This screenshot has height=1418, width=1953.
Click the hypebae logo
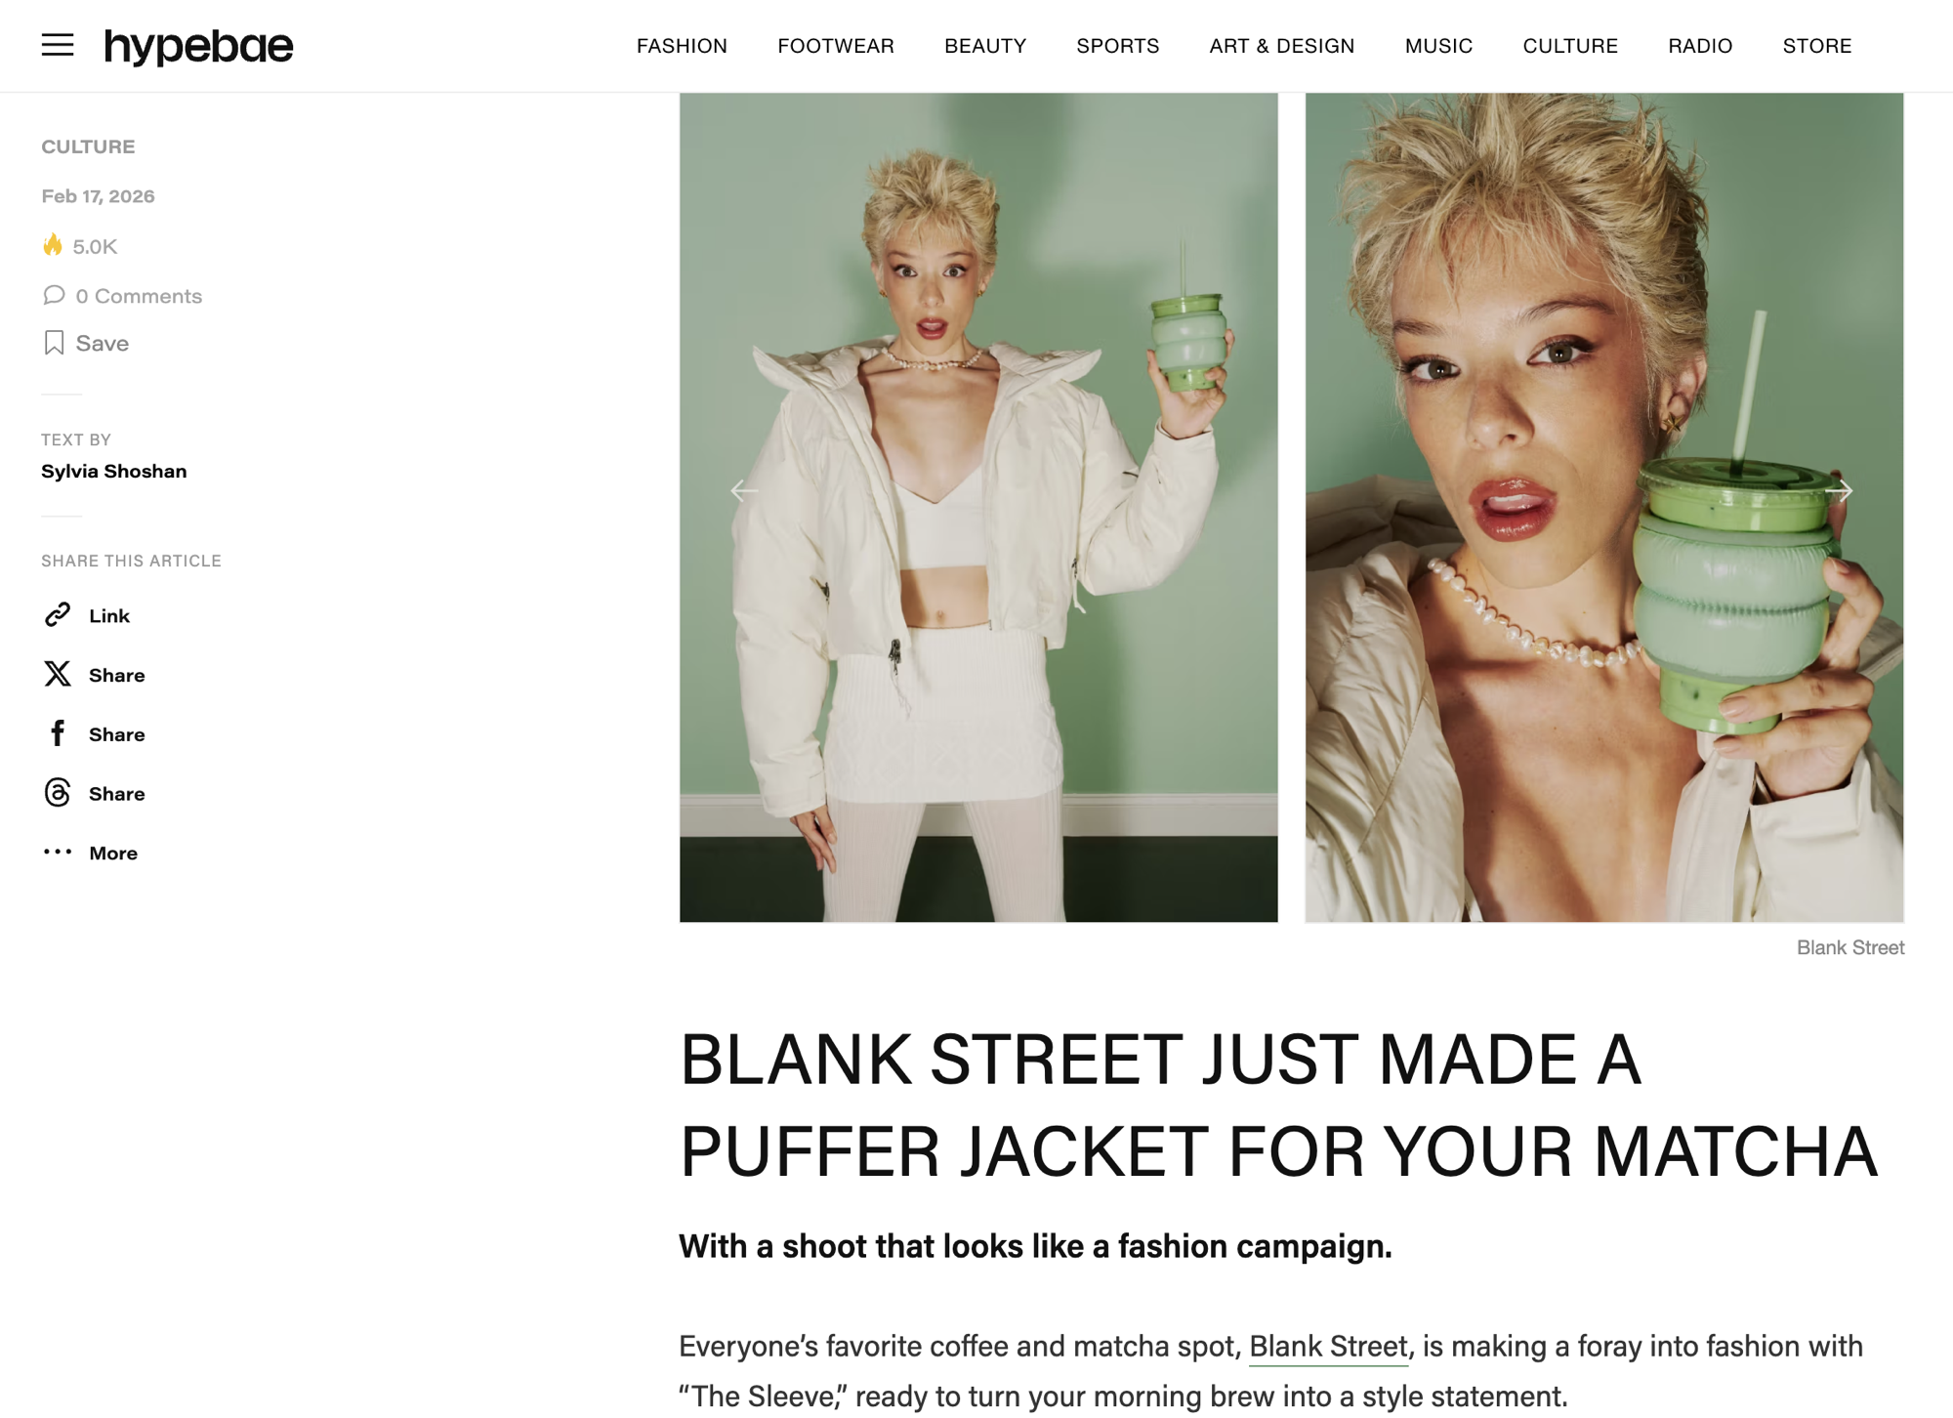(199, 46)
